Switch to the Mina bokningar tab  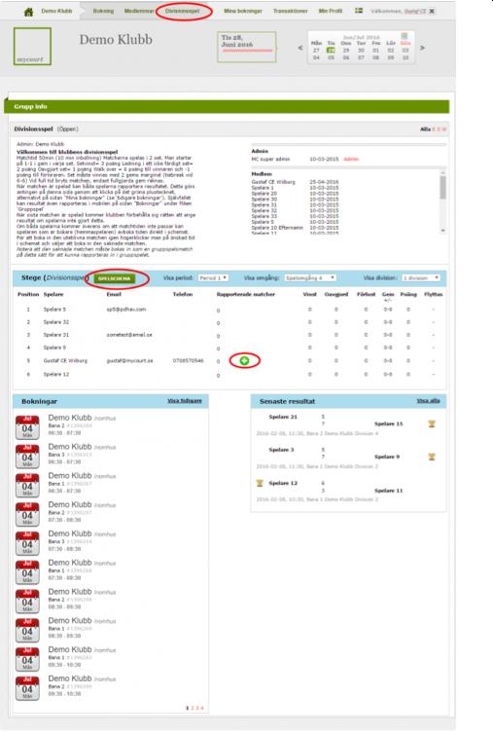point(243,11)
